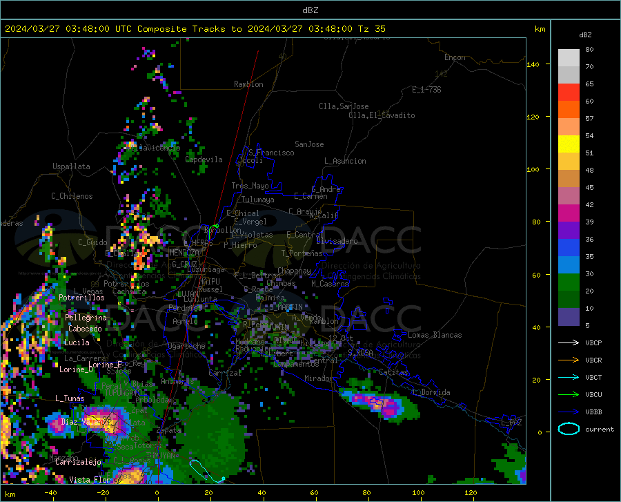The image size is (621, 502).
Task: Click the cyan 'current' ellipse in the legend
Action: [x=569, y=429]
